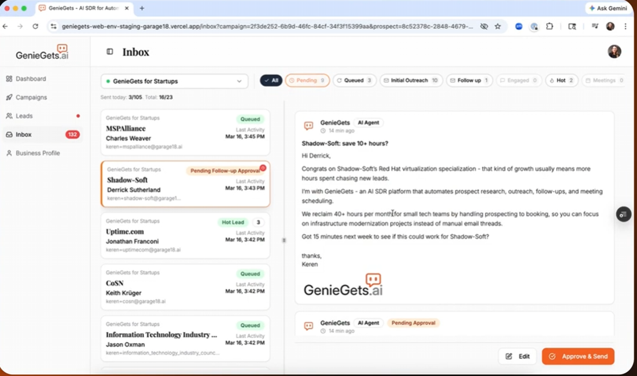Click the Pending filter clock icon
This screenshot has width=637, height=376.
point(292,80)
